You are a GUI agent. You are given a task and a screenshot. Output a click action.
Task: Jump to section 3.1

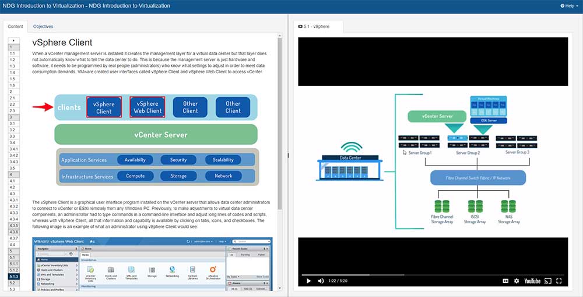(x=14, y=123)
